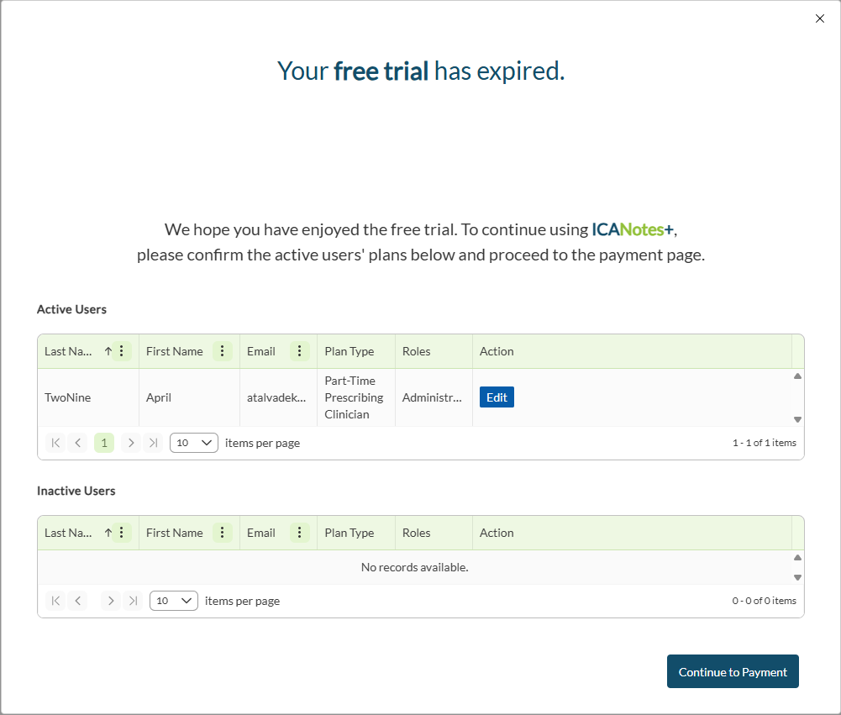Click the Administr... roles cell
The image size is (841, 715).
[x=432, y=397]
